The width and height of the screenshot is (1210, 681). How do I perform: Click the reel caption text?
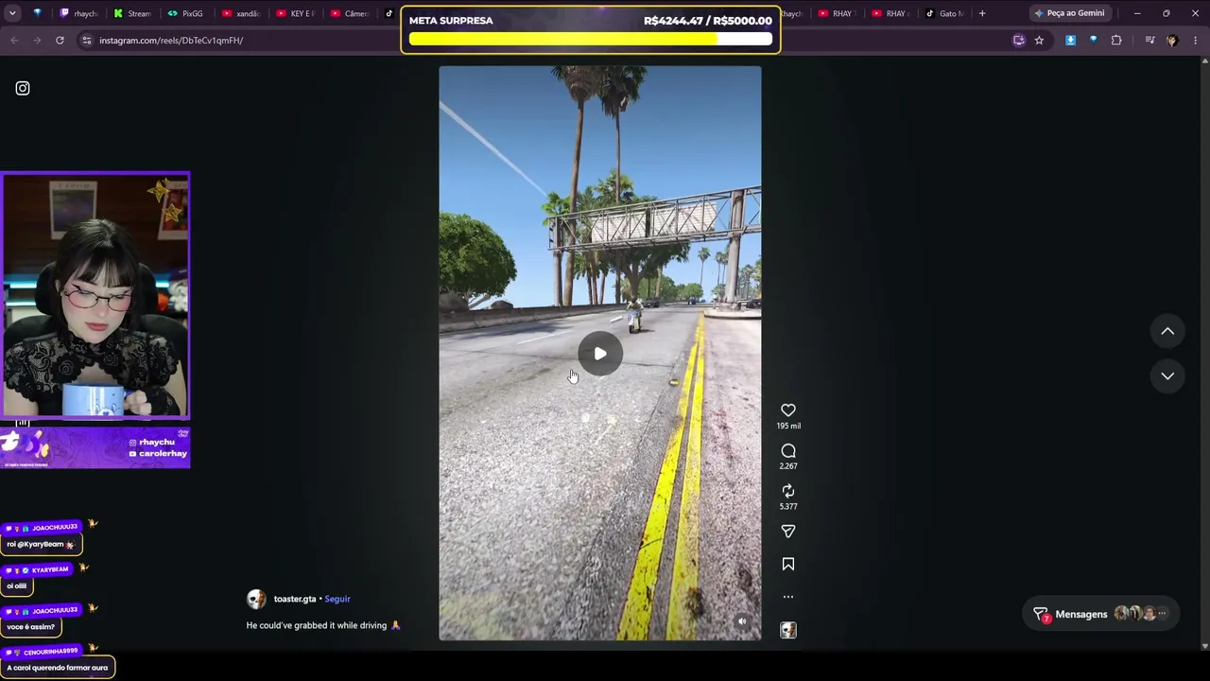[323, 625]
